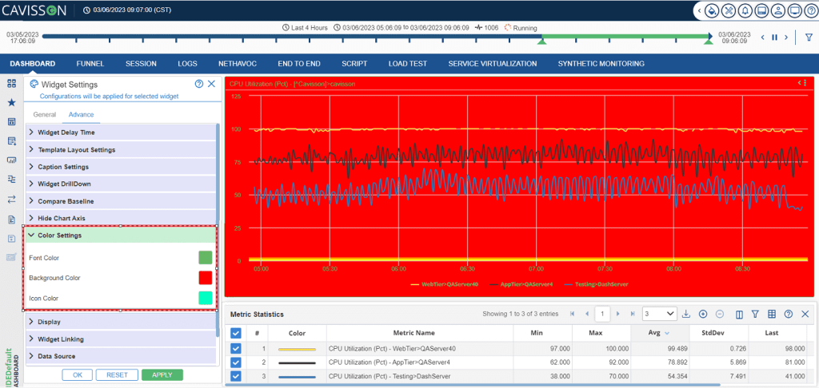Download the Metric Statistics table
819x388 pixels.
click(686, 314)
